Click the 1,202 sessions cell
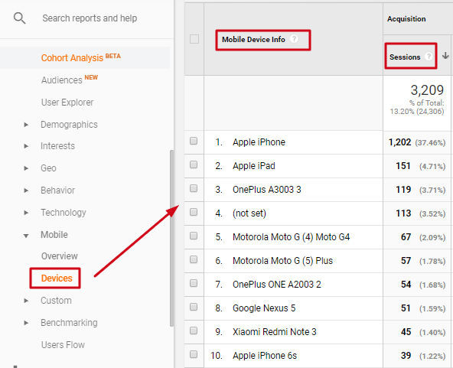Screen dimensions: 453x368 pyautogui.click(x=399, y=142)
